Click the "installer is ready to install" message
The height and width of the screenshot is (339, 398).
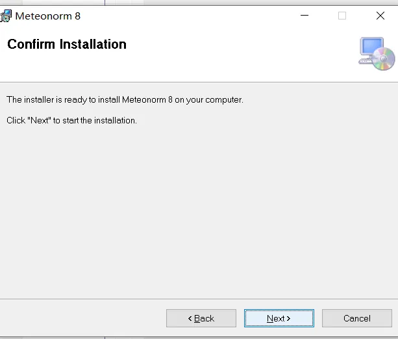pos(125,100)
